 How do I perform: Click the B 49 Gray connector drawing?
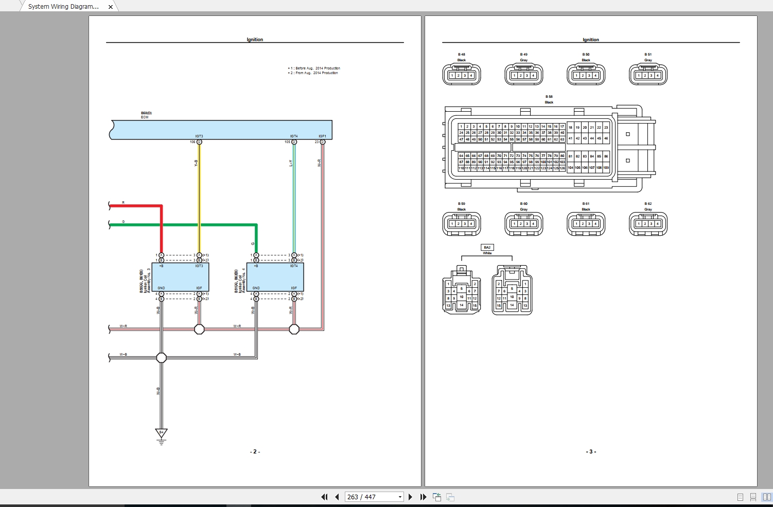524,75
